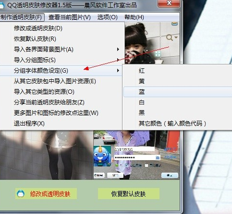
Task: Click the 修改成透明皮肤 button
Action: 46,194
